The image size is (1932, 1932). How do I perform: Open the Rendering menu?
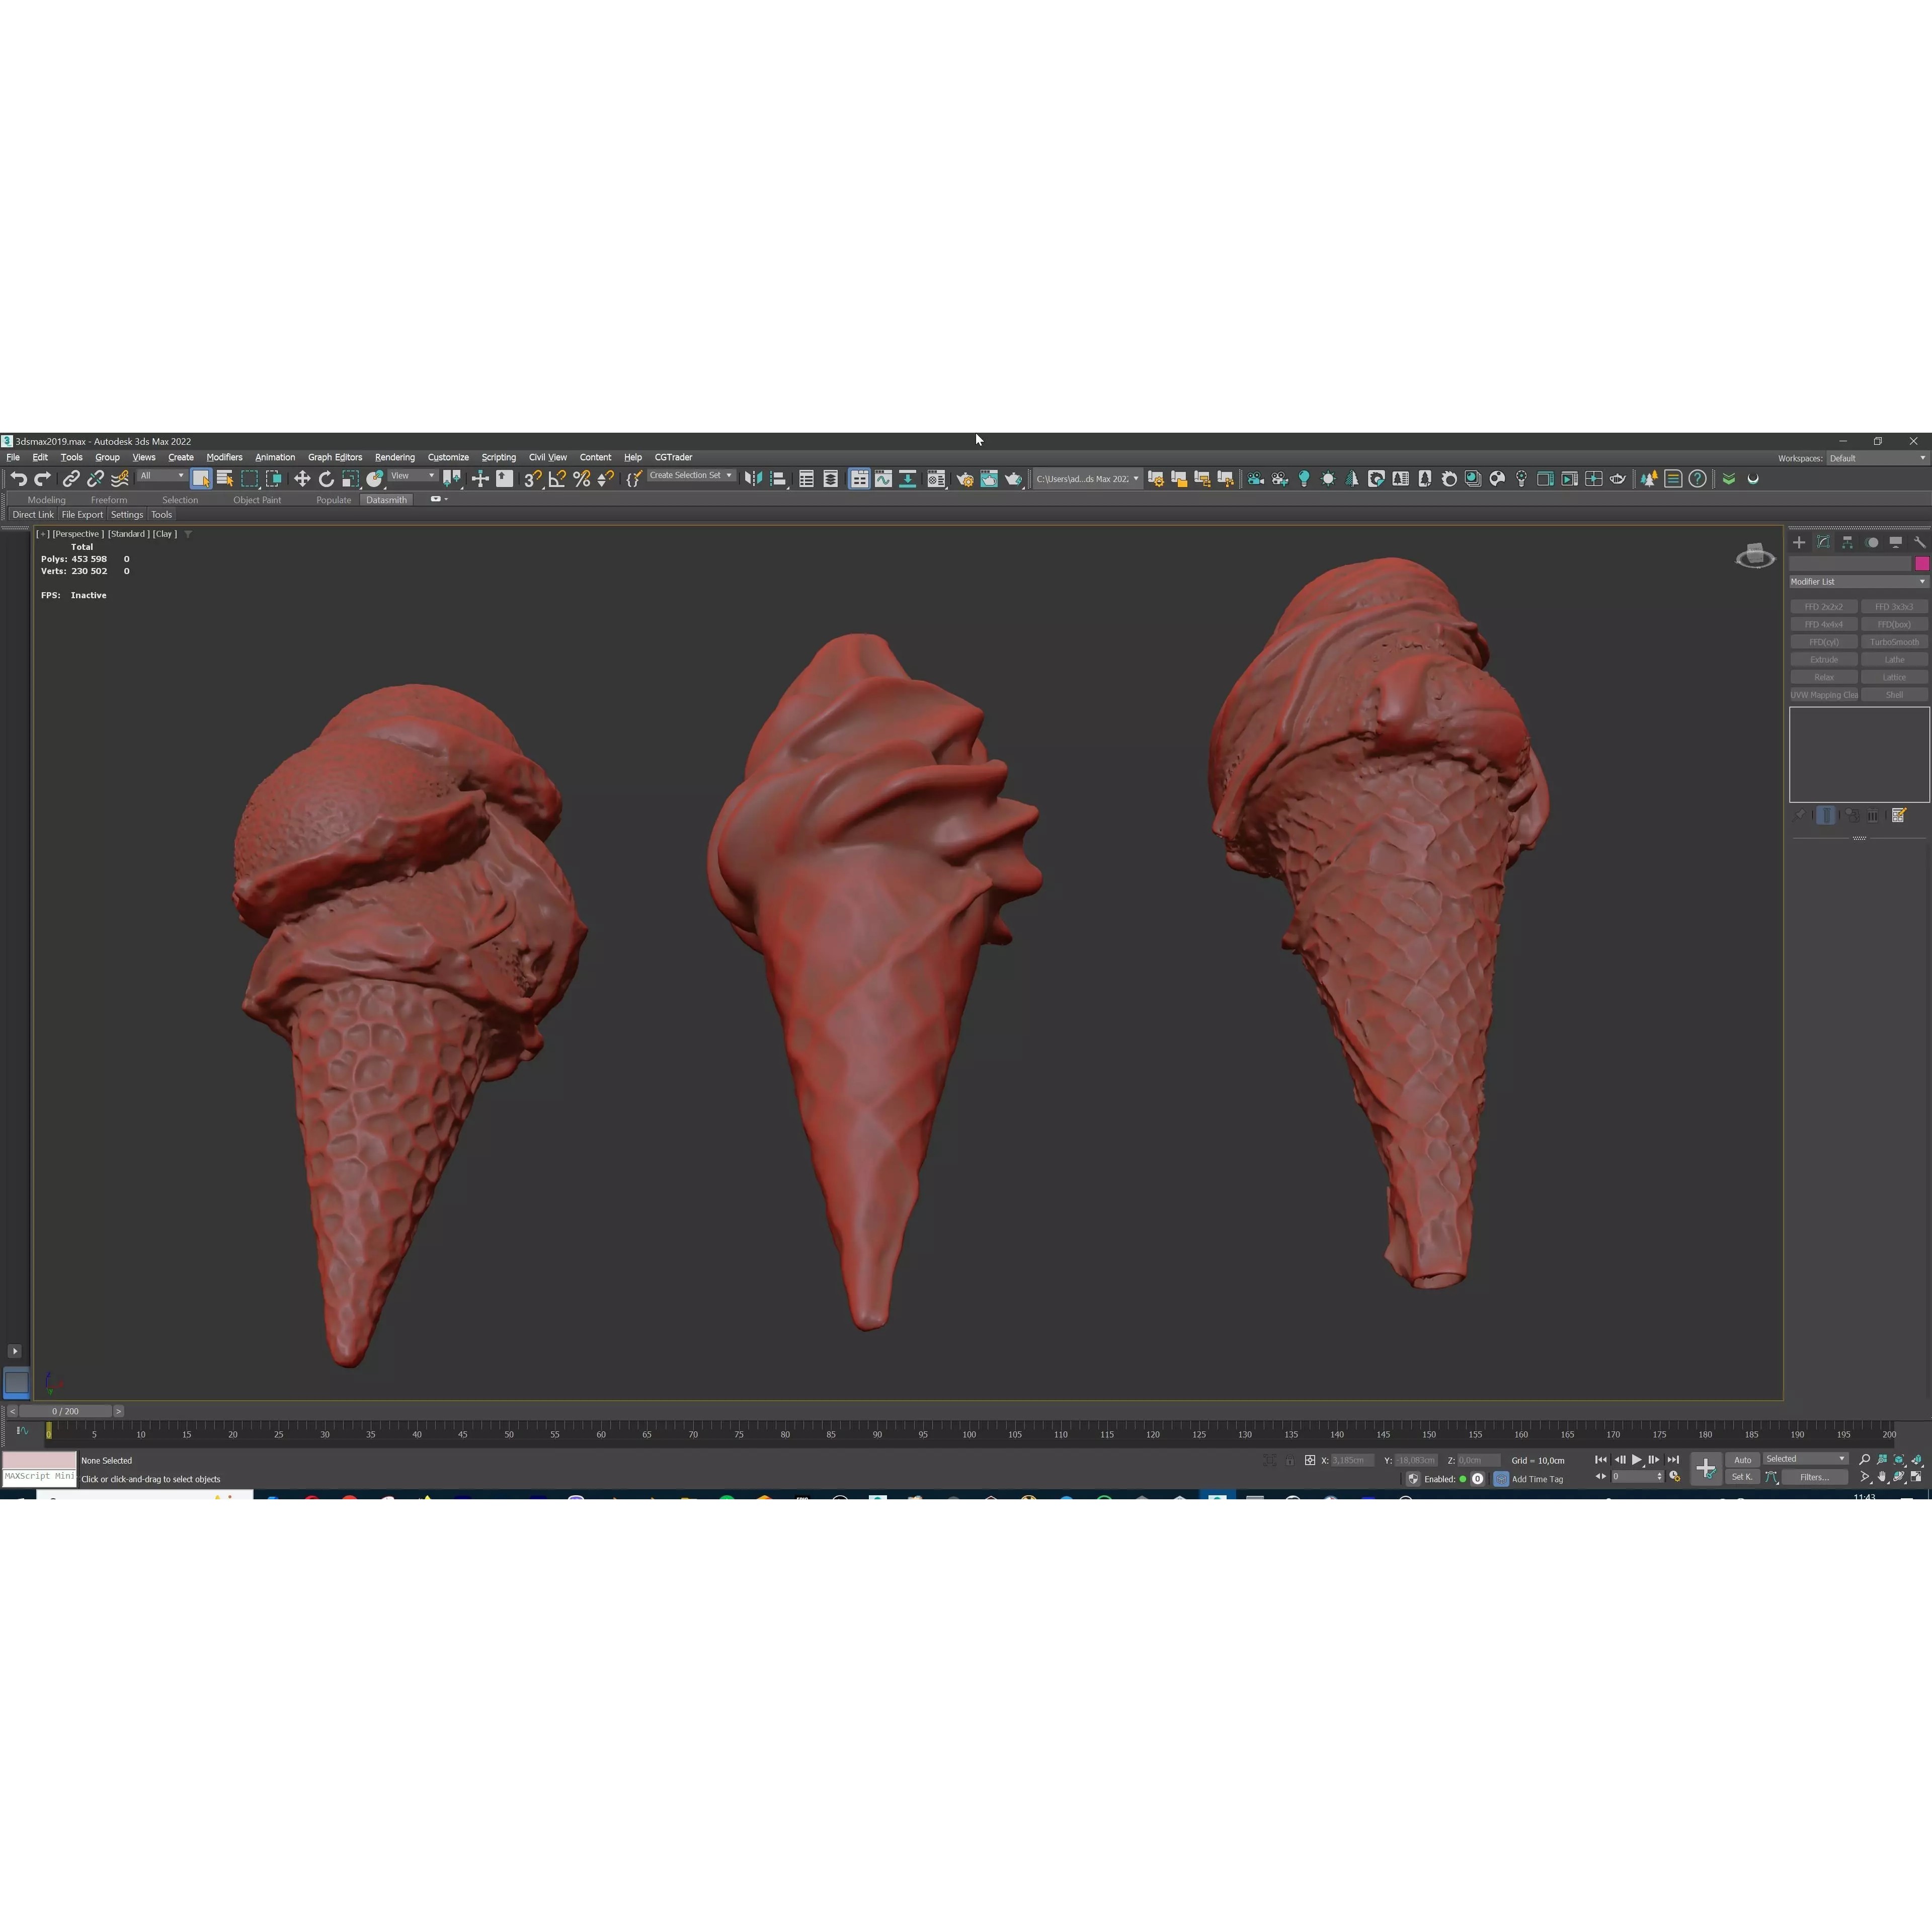pos(395,457)
